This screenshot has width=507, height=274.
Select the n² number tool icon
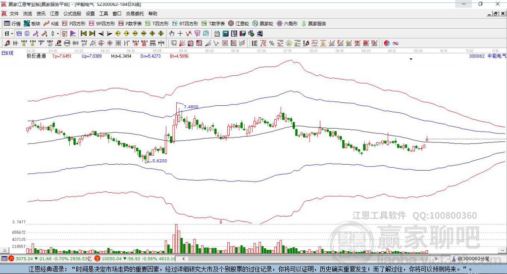[x=84, y=44]
